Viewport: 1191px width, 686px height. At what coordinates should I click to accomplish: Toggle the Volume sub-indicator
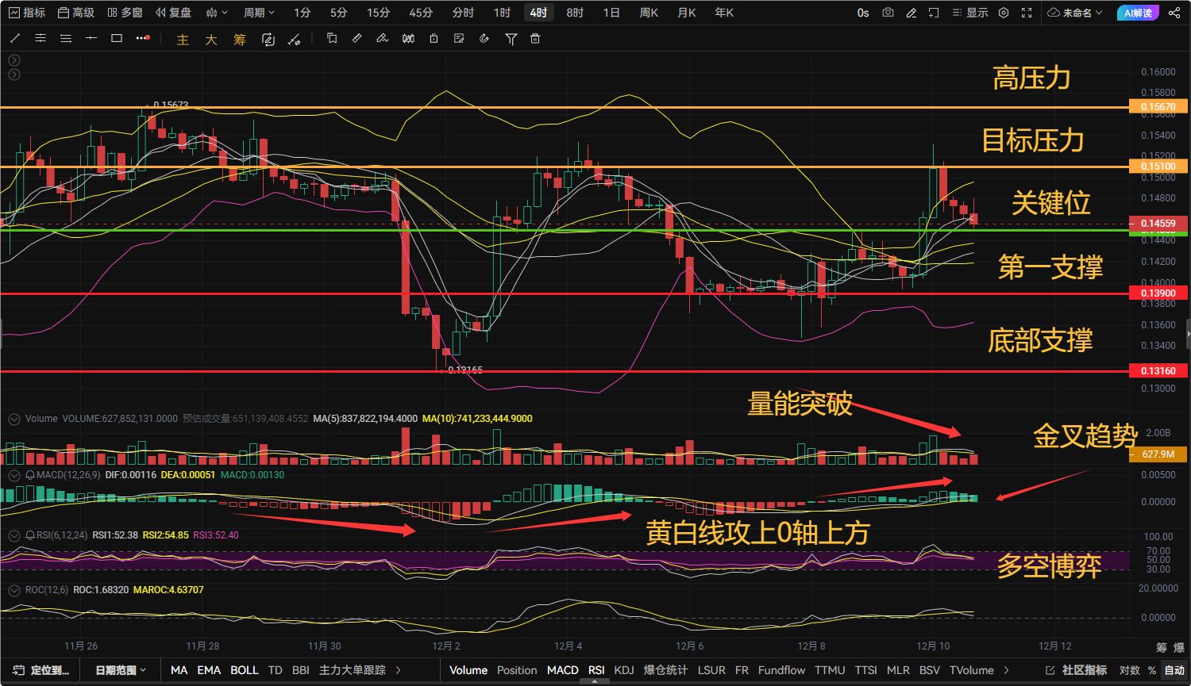click(x=468, y=670)
